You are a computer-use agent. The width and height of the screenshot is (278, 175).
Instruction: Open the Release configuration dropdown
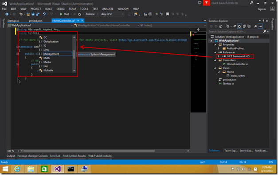click(92, 14)
